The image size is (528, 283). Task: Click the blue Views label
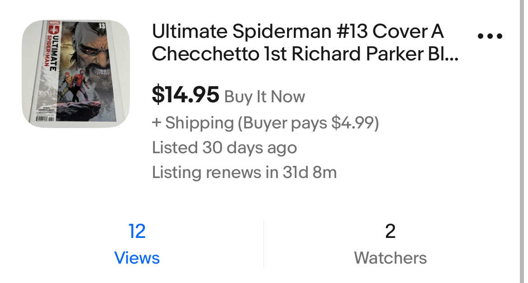click(x=137, y=258)
